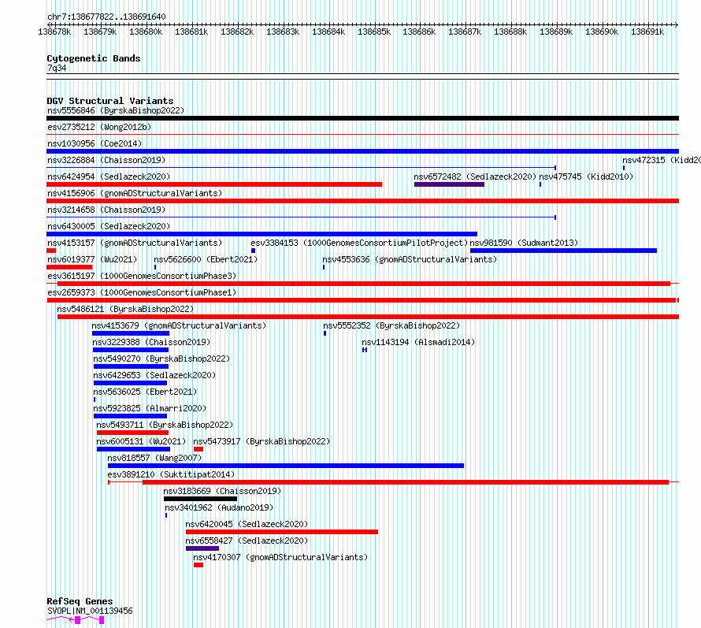
Task: Select the purple bar under nsv6558427
Action: pyautogui.click(x=202, y=548)
